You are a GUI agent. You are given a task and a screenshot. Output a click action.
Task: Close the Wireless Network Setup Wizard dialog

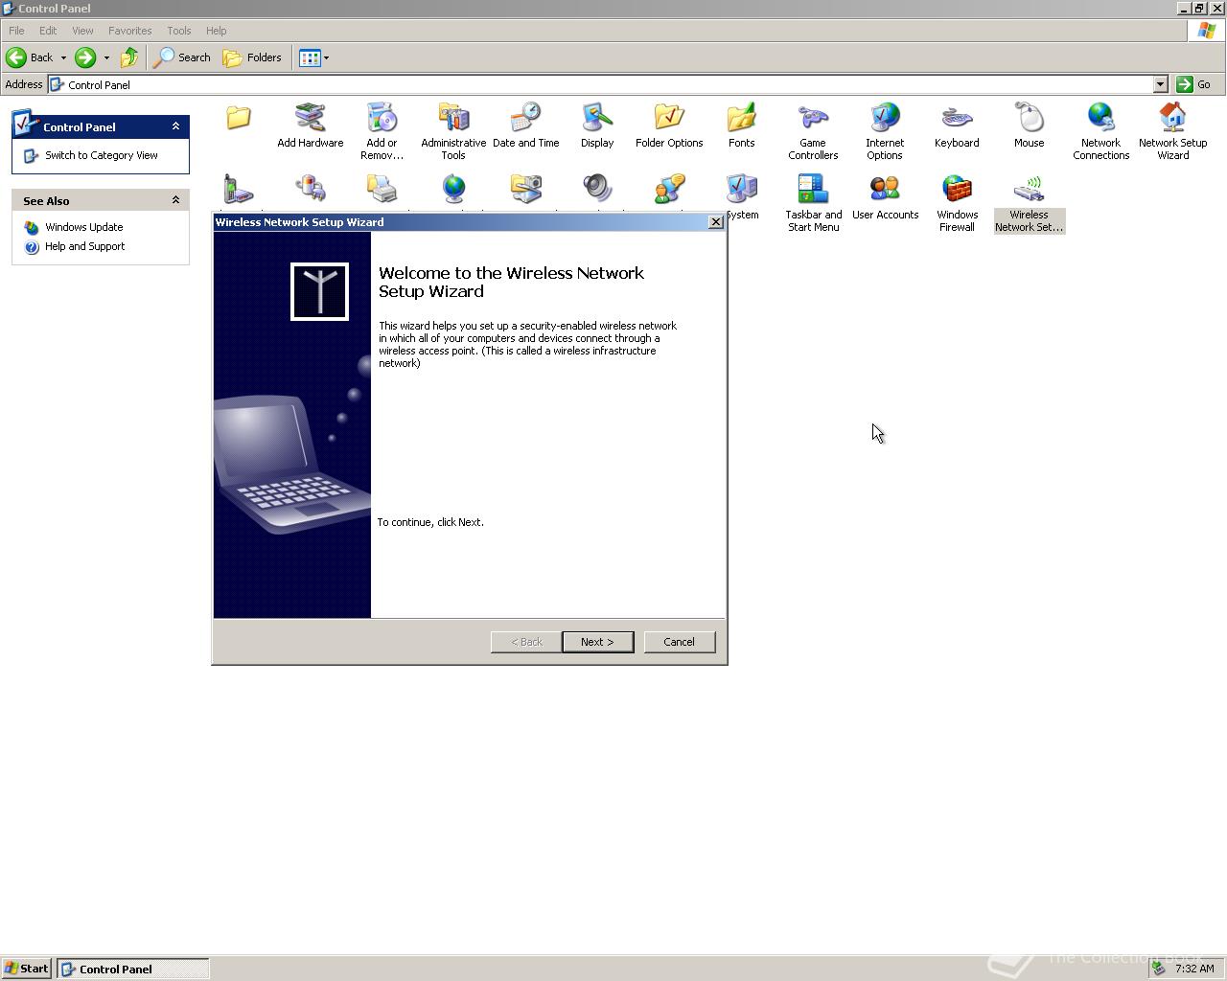(715, 222)
